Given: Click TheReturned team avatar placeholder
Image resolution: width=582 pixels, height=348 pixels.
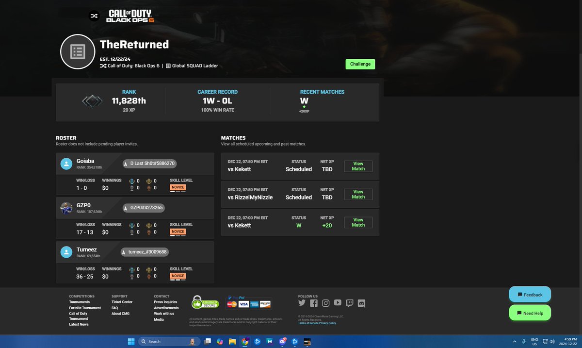Looking at the screenshot, I should [x=77, y=51].
